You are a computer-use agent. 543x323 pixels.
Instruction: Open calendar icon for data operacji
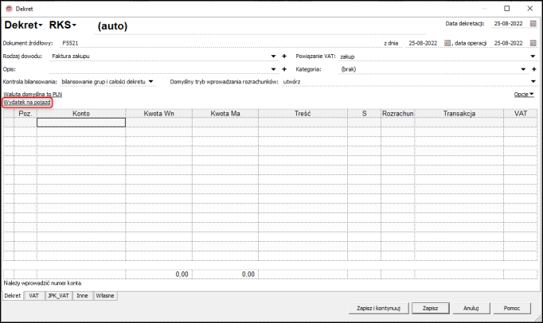(x=533, y=43)
